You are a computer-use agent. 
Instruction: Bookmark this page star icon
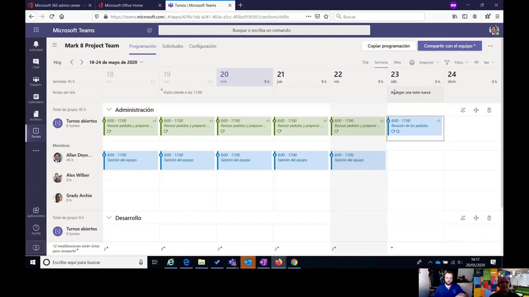tap(326, 16)
